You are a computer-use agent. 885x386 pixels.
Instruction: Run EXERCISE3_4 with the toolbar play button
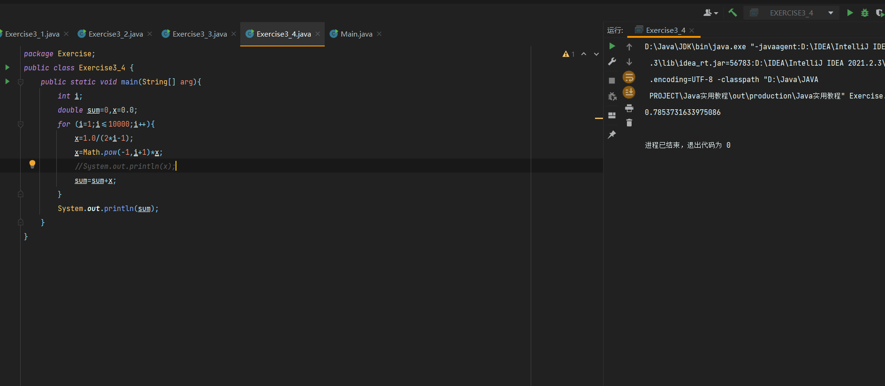tap(850, 13)
